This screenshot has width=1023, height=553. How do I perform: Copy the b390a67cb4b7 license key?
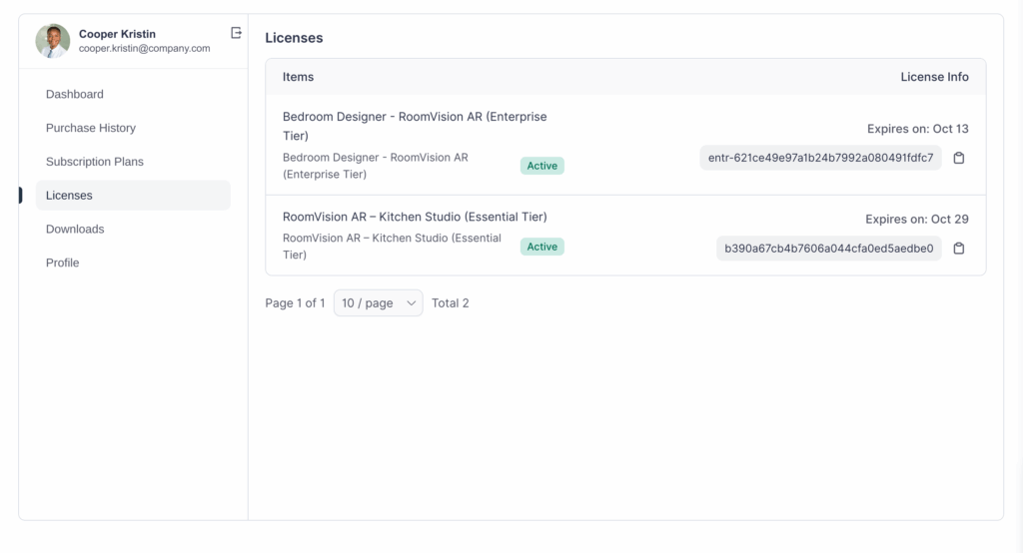[958, 249]
